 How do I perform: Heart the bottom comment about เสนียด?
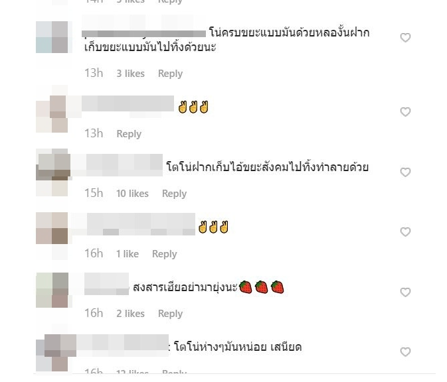[405, 352]
